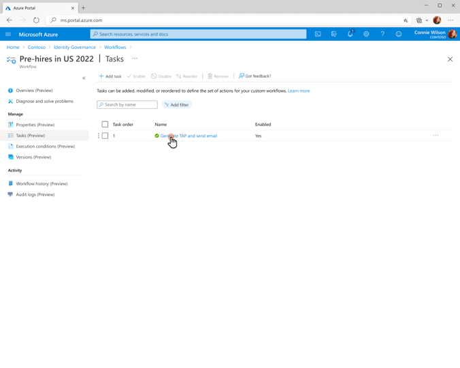This screenshot has height=368, width=460.
Task: Grab the drag handle of task 1
Action: [x=99, y=136]
